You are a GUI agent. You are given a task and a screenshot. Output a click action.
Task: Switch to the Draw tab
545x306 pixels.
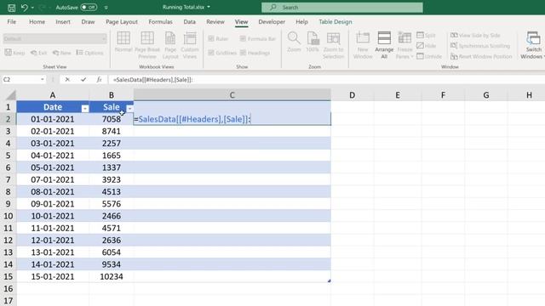(88, 21)
